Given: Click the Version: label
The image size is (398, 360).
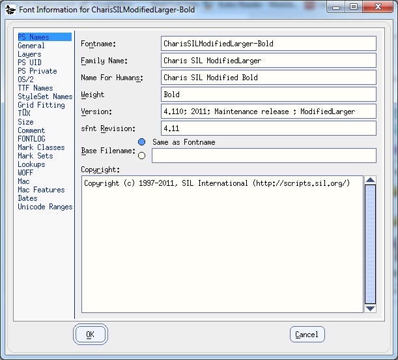Looking at the screenshot, I should click(96, 112).
